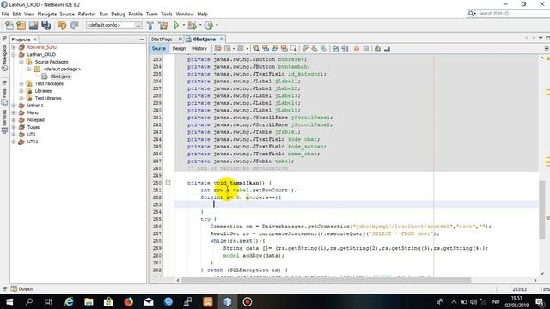The height and width of the screenshot is (309, 550).
Task: Click the New File toolbar icon
Action: coord(9,25)
